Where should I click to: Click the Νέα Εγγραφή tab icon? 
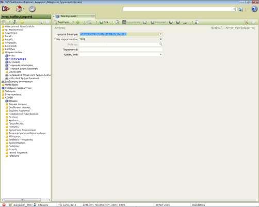tap(58, 17)
